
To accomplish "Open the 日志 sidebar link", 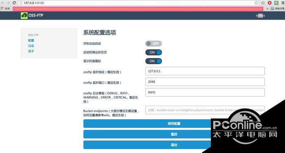I will point(31,46).
